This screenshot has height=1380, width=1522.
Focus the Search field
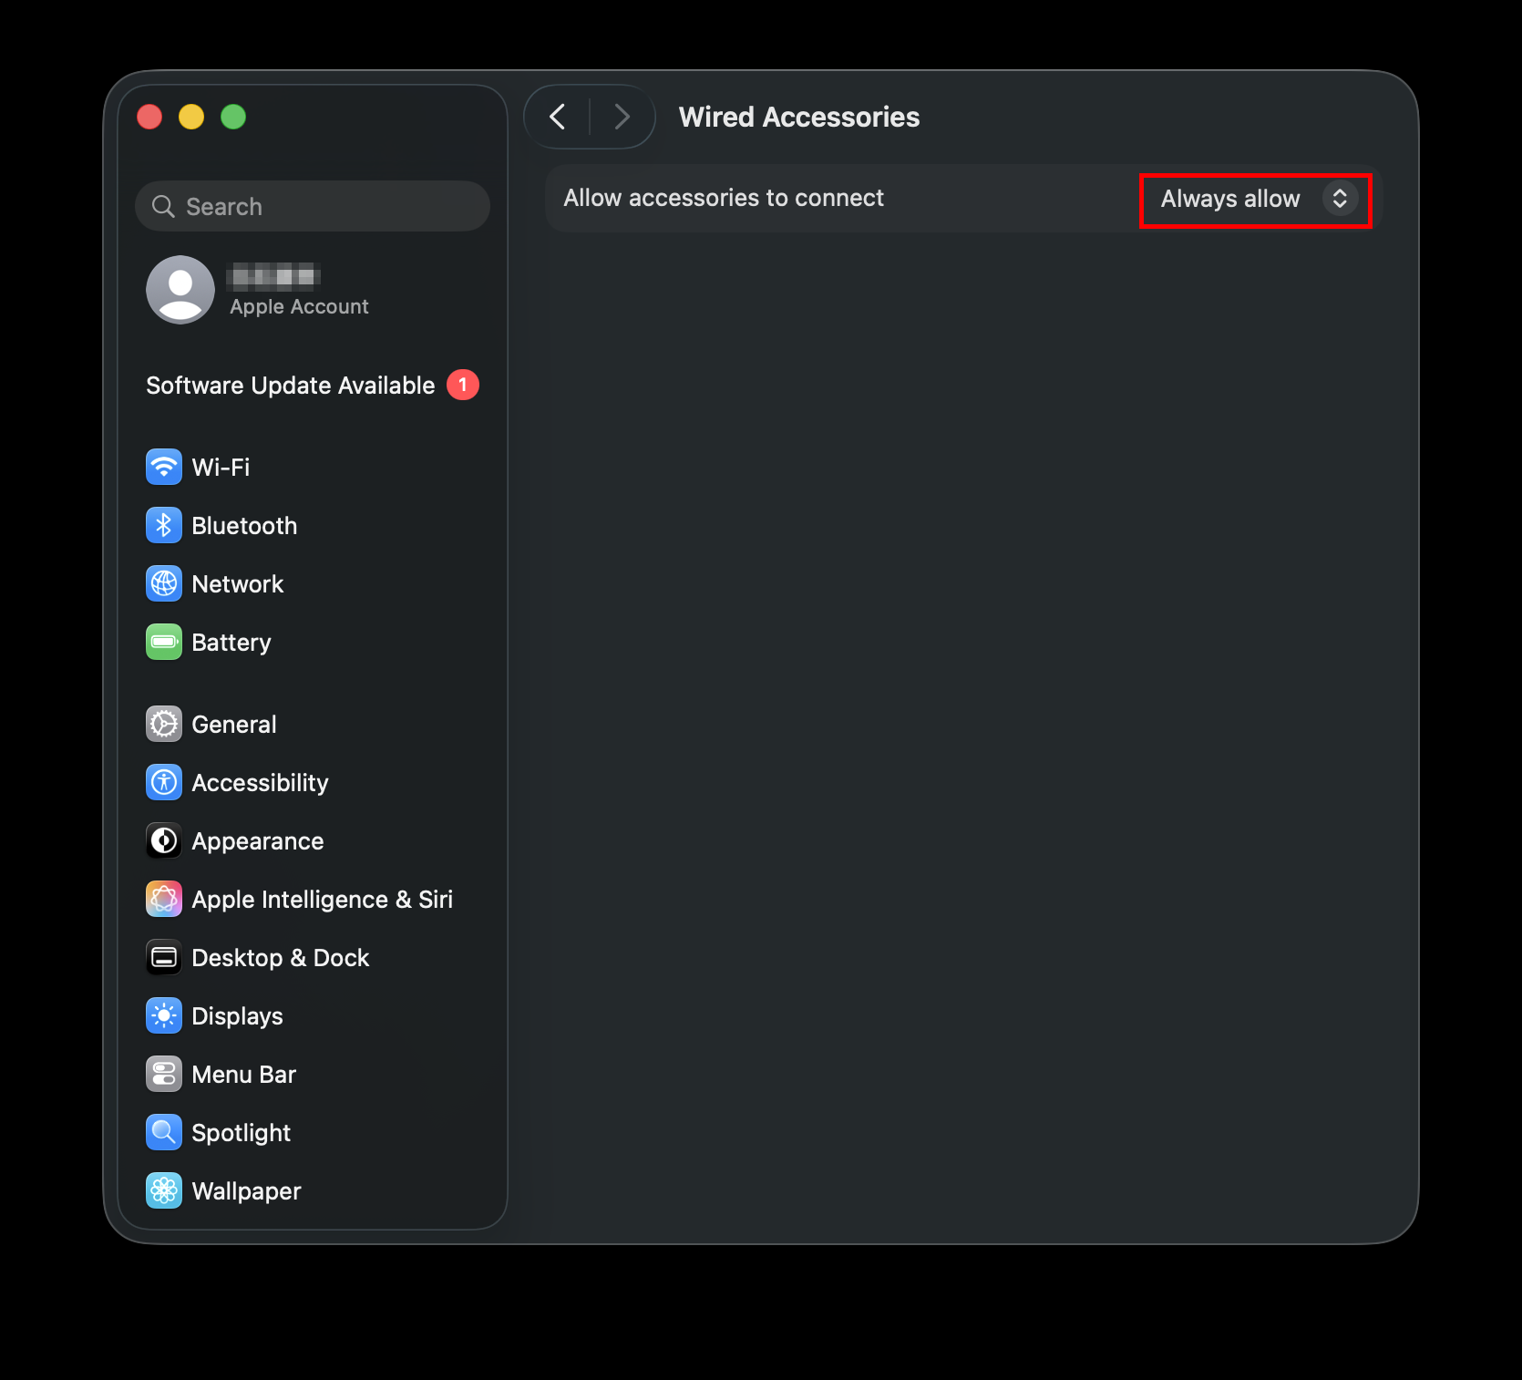coord(313,206)
